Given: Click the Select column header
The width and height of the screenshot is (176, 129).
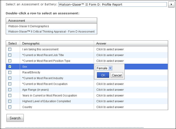Looking at the screenshot, I should tap(13, 44).
